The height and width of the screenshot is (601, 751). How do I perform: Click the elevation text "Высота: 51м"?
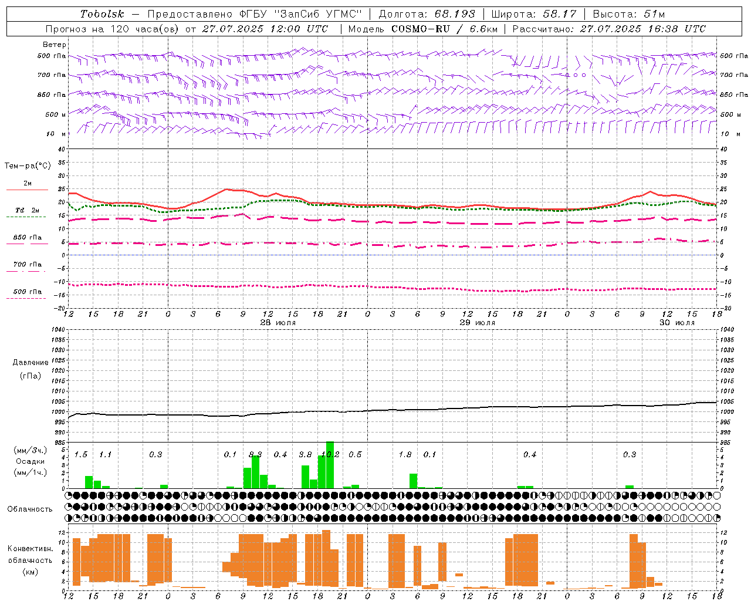[x=629, y=14]
